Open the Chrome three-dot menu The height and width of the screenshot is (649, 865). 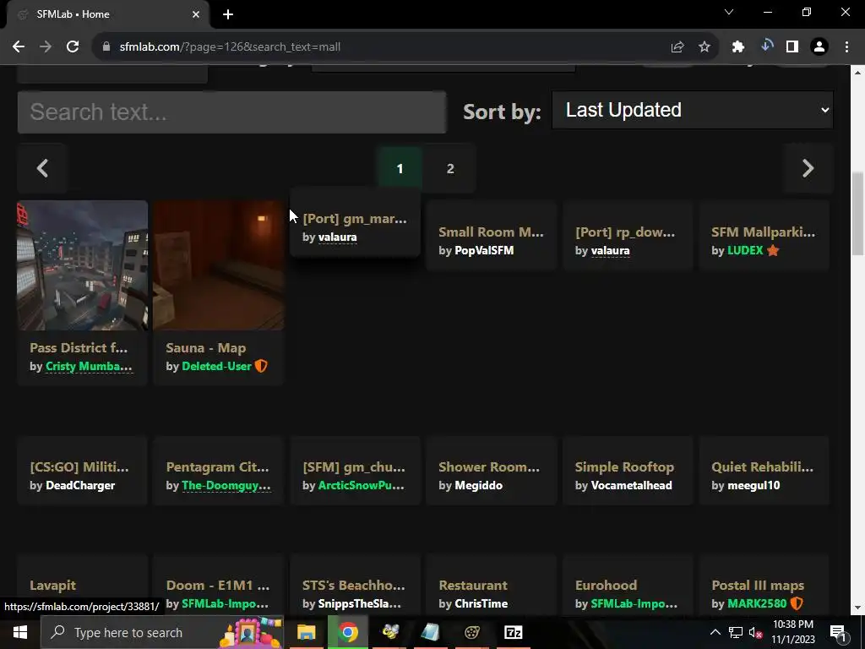click(x=846, y=47)
